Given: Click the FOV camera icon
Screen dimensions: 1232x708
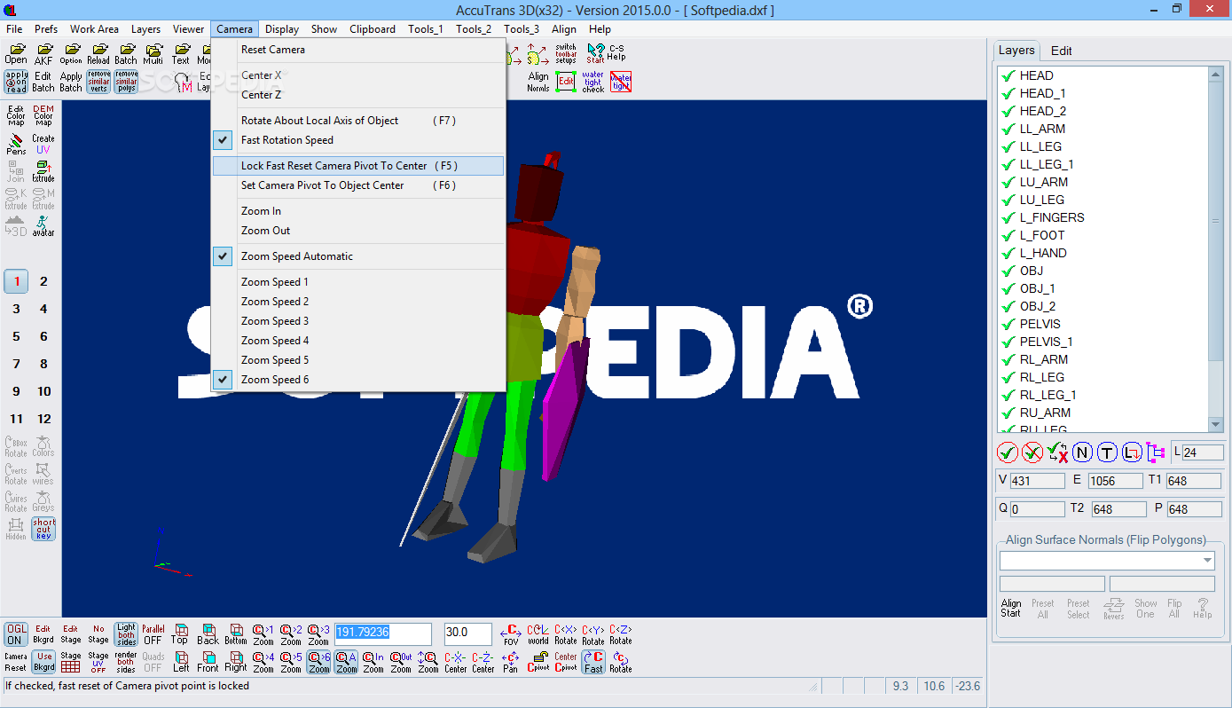Looking at the screenshot, I should [511, 633].
